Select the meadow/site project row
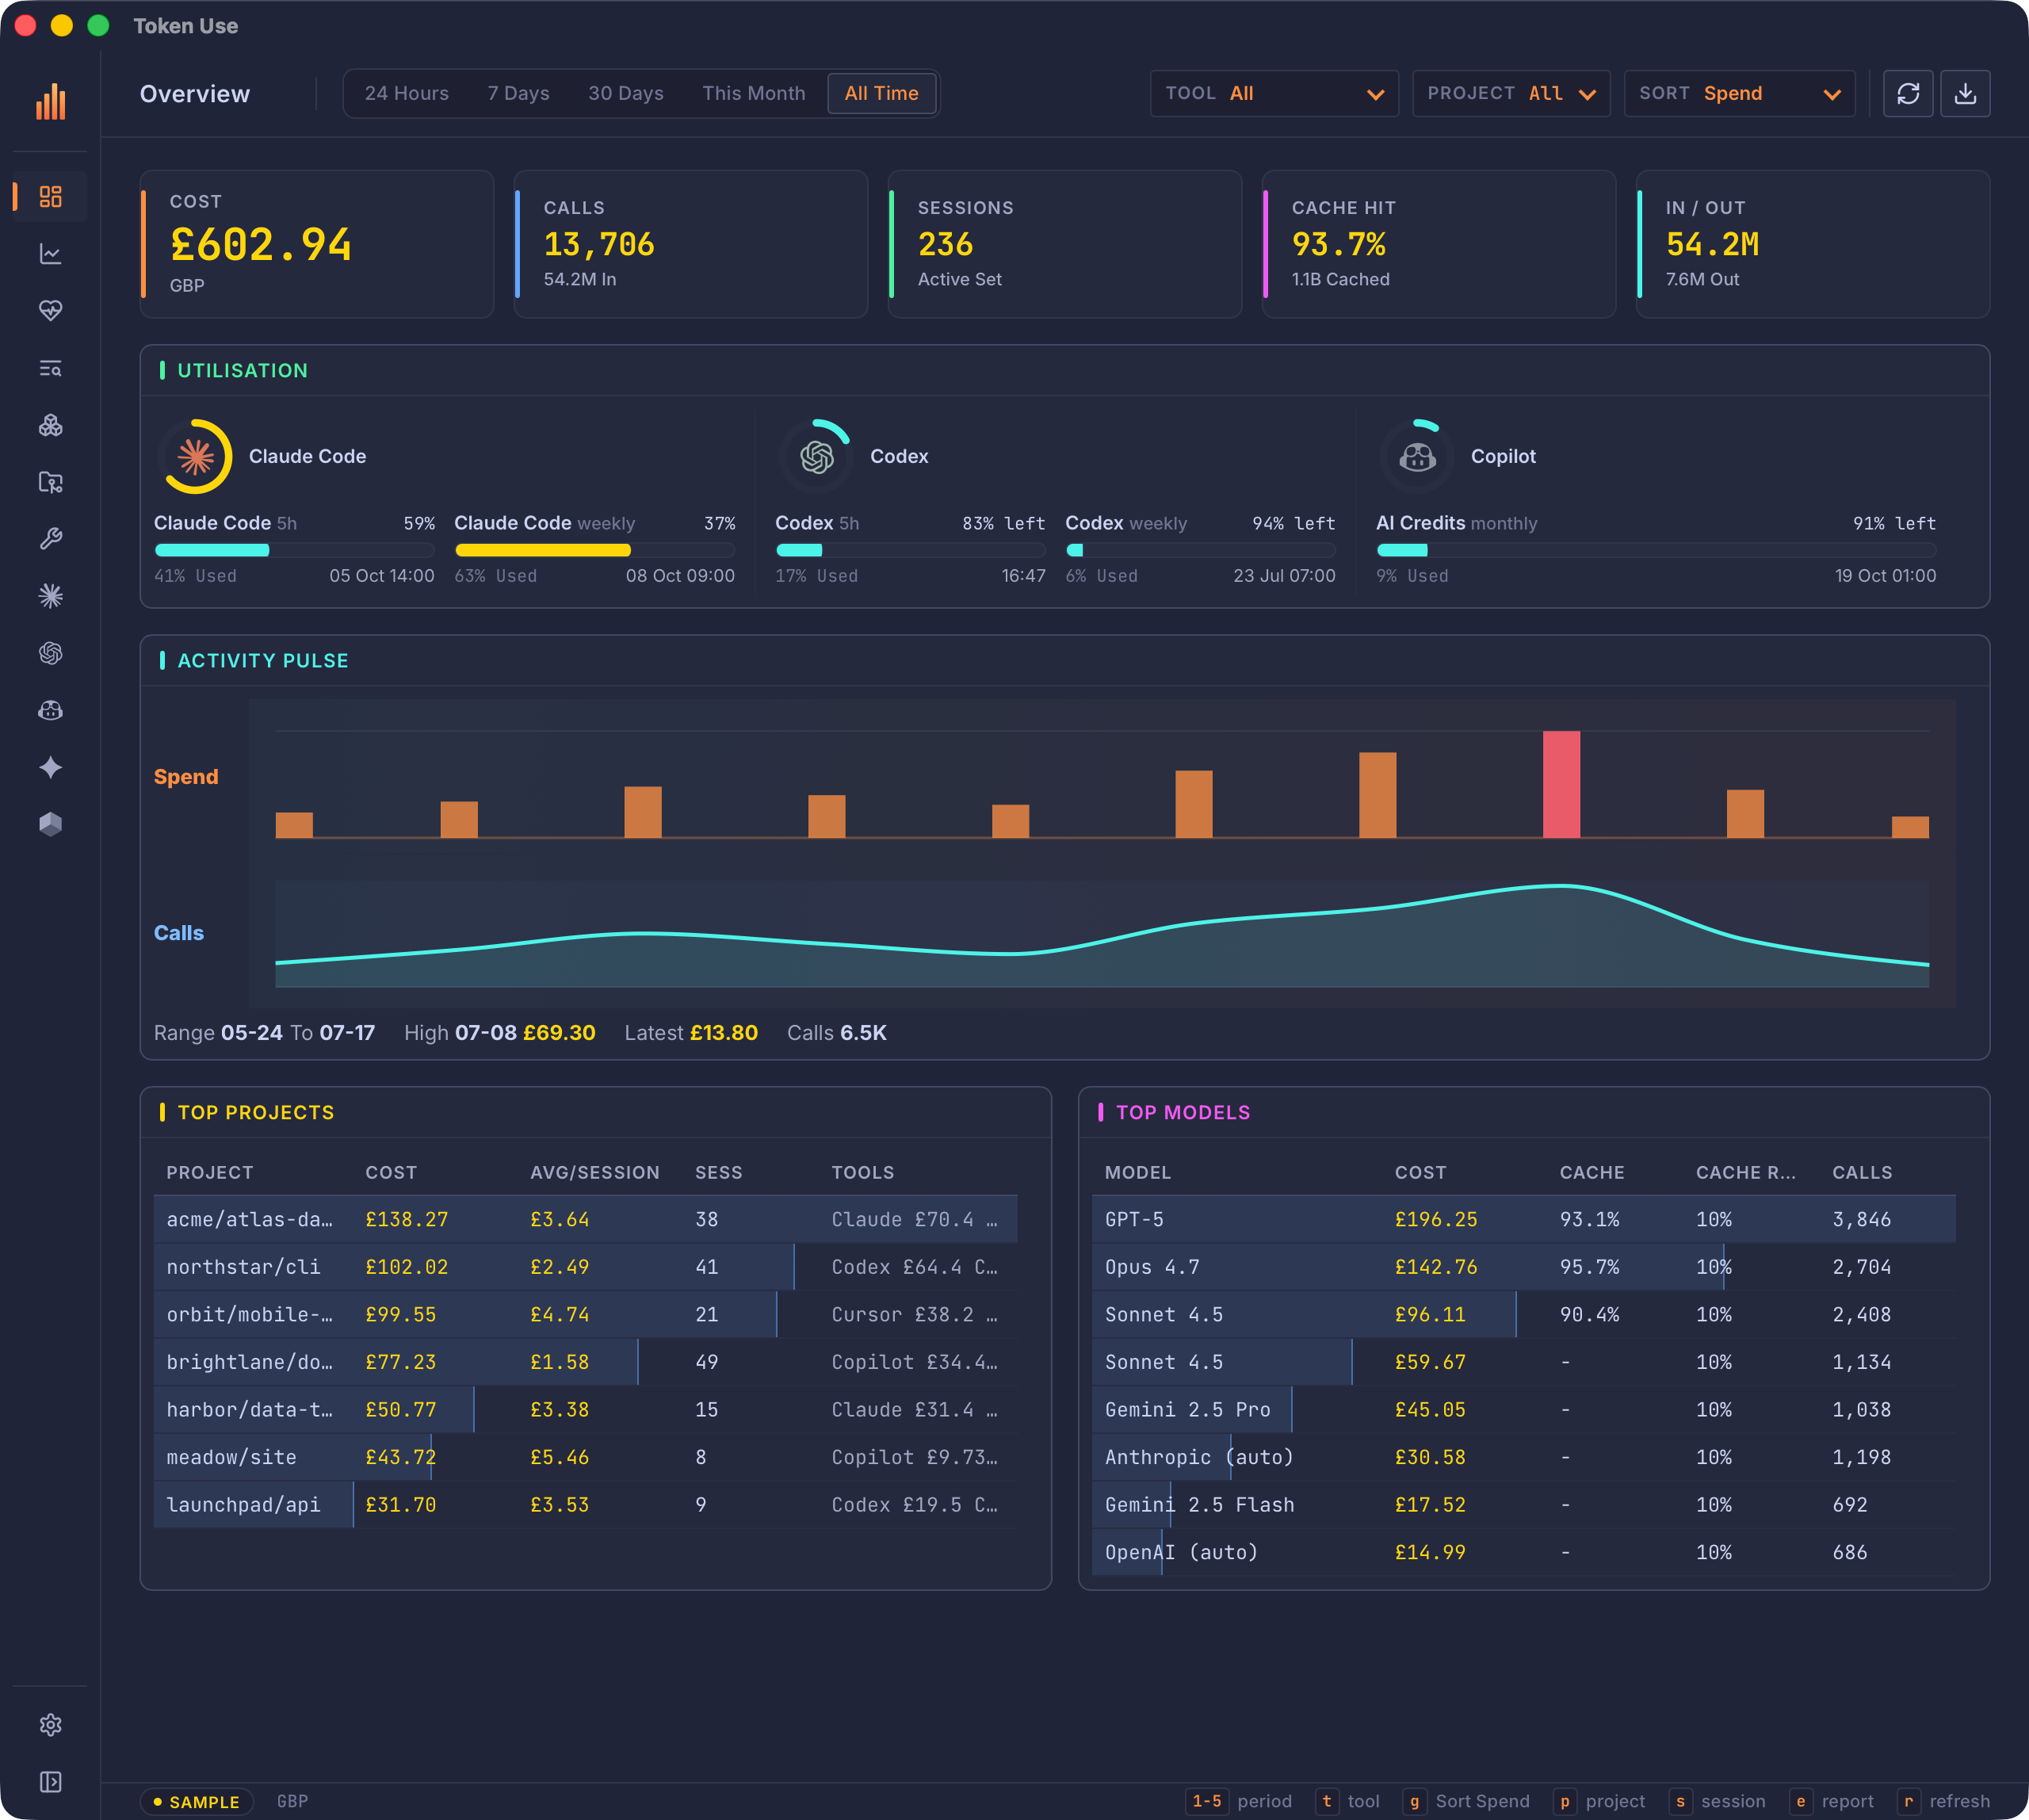Image resolution: width=2029 pixels, height=1820 pixels. pyautogui.click(x=585, y=1457)
